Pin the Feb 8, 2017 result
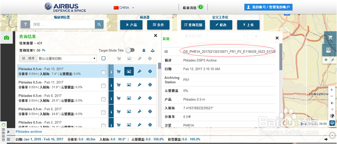 point(139,98)
